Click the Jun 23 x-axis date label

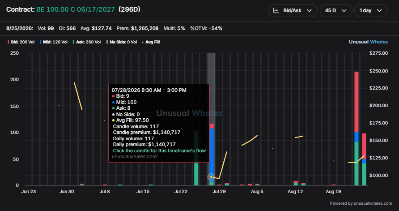[x=29, y=192]
